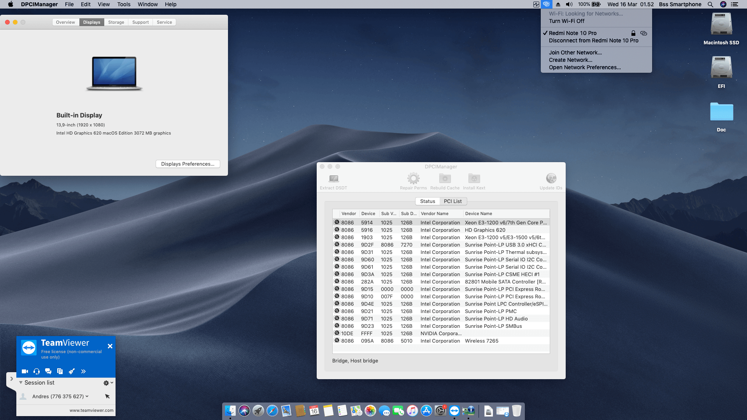Open the TeamViewer icon in the Dock

(x=454, y=411)
